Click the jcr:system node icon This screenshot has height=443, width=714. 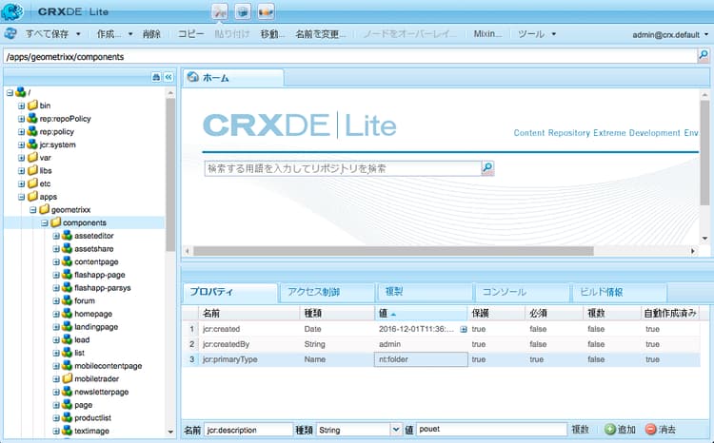(x=32, y=144)
